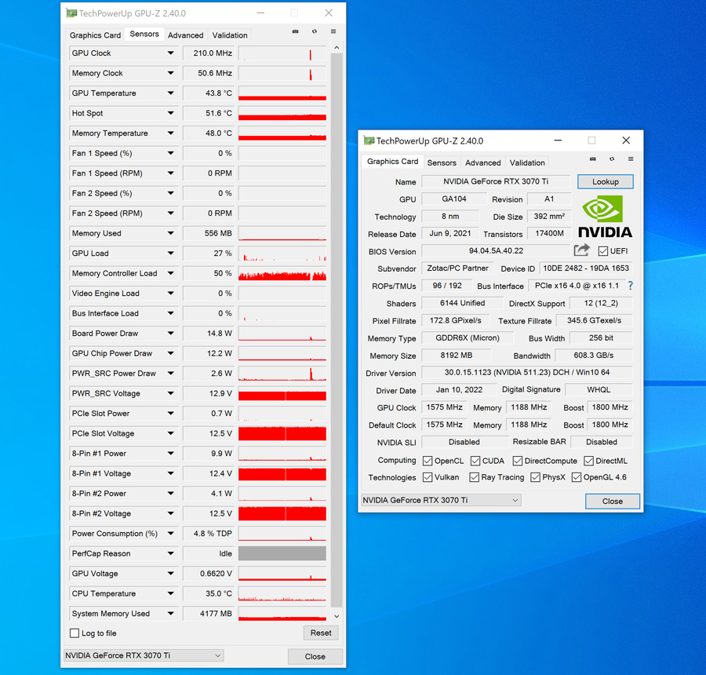This screenshot has width=706, height=675.
Task: Toggle the CUDA checkbox
Action: [x=475, y=461]
